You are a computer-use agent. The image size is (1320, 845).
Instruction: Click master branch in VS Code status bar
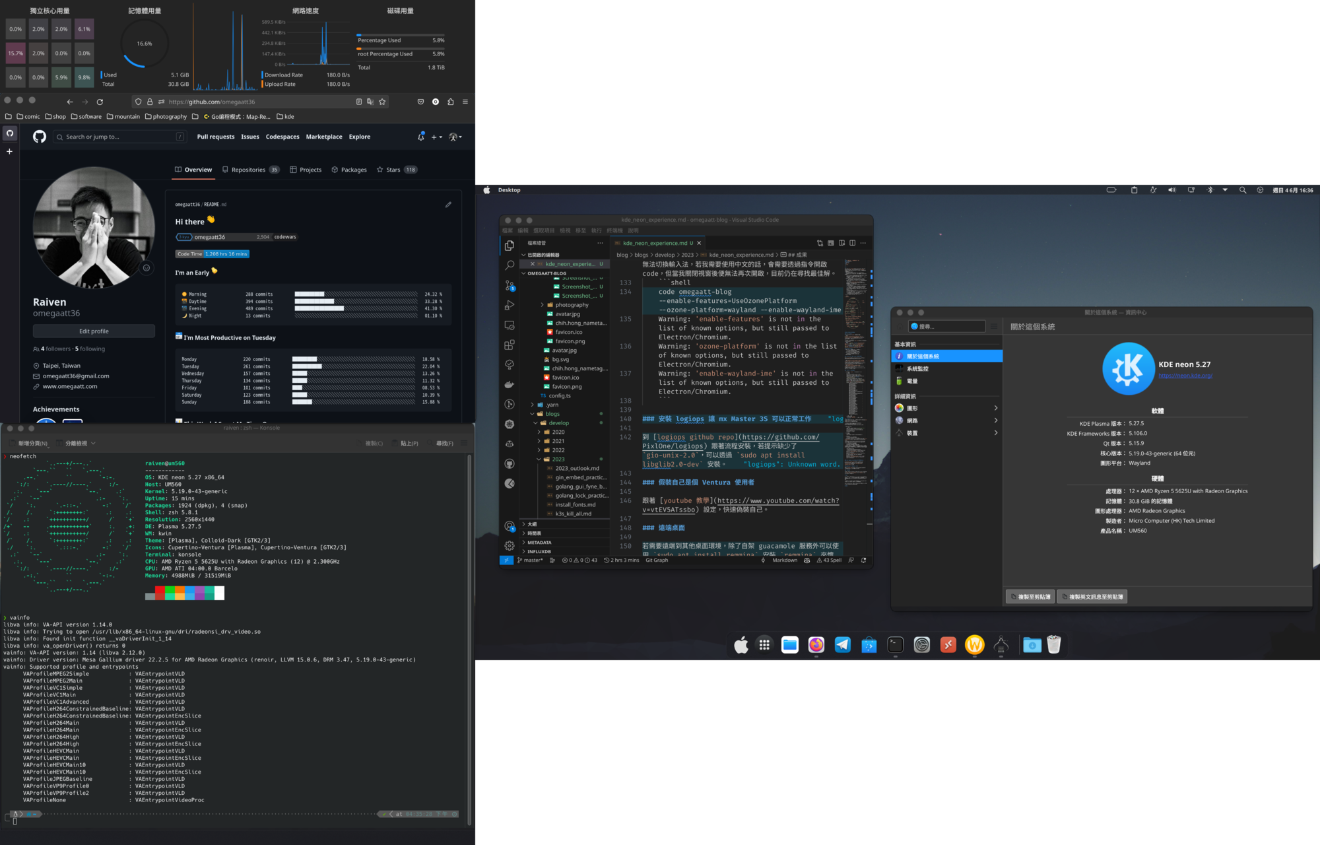coord(530,560)
